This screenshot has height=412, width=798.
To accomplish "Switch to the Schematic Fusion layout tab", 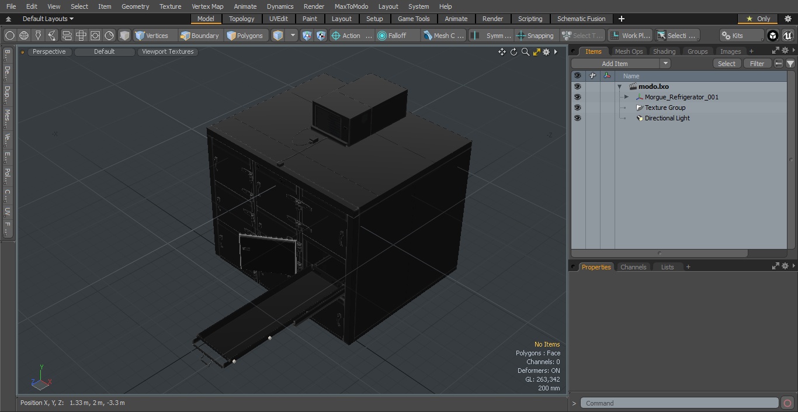I will [x=581, y=19].
